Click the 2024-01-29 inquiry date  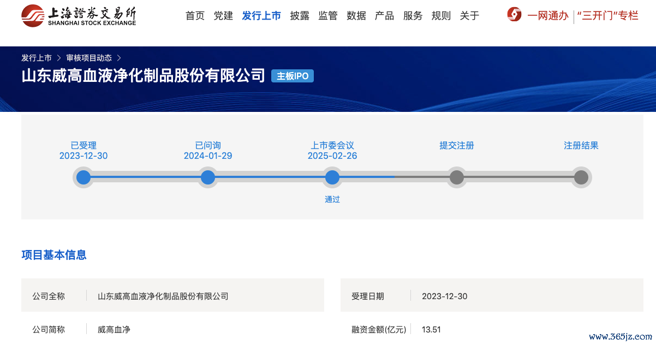(x=208, y=156)
